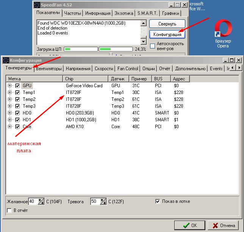Adjust Тревога temperature with spinner arrows
Screen dimensions: 244x232
[x=103, y=202]
